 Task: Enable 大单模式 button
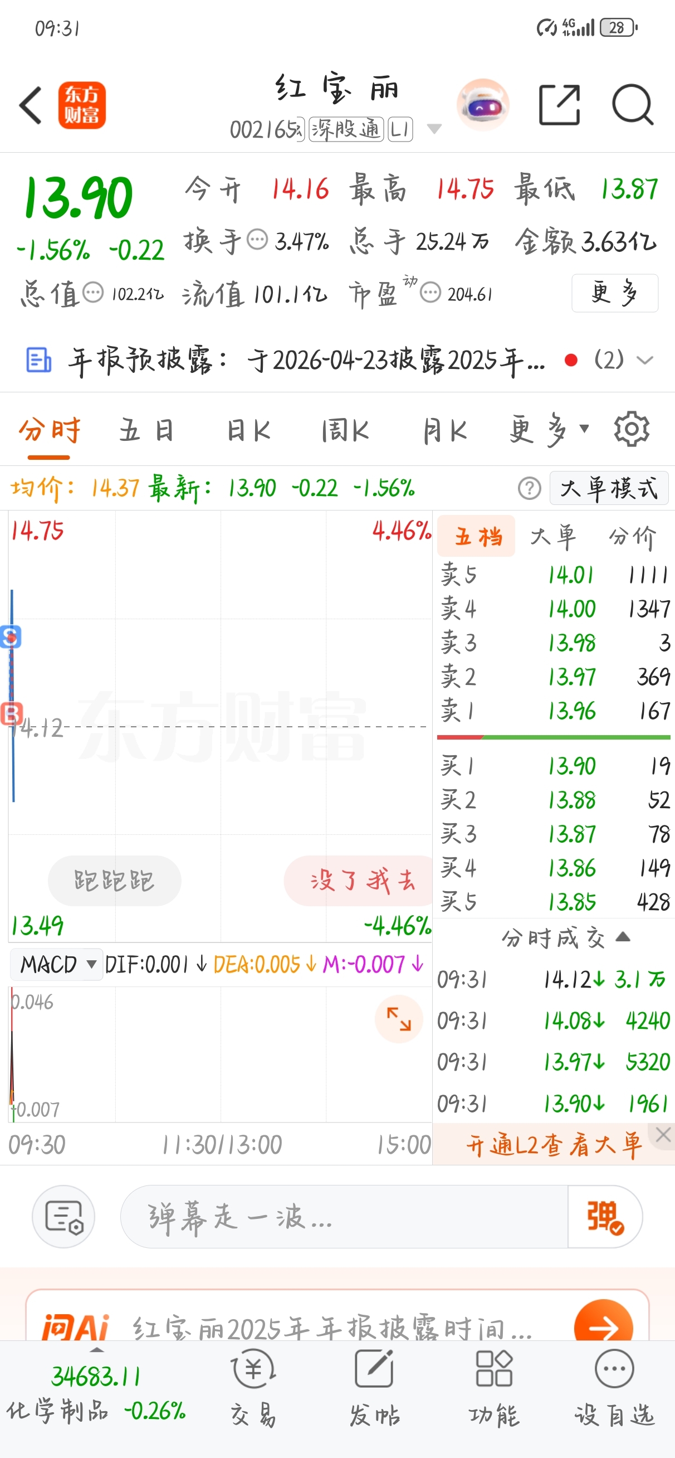[x=609, y=488]
